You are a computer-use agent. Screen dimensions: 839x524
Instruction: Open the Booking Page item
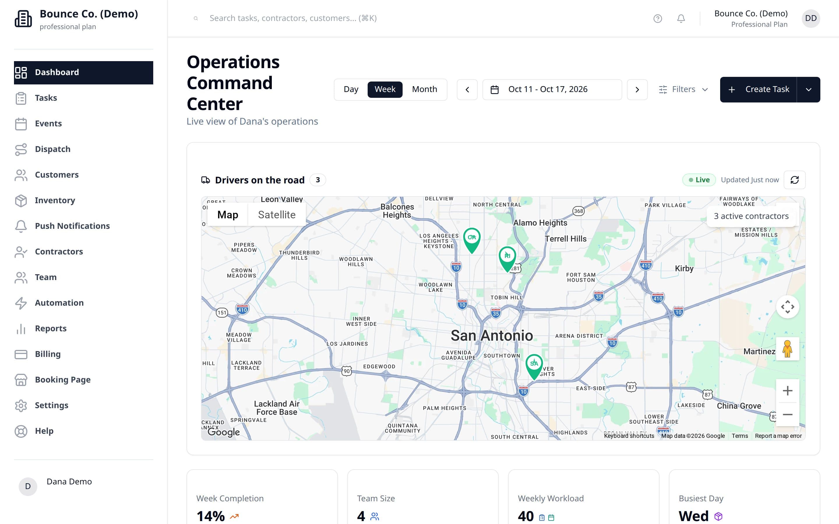(84, 380)
